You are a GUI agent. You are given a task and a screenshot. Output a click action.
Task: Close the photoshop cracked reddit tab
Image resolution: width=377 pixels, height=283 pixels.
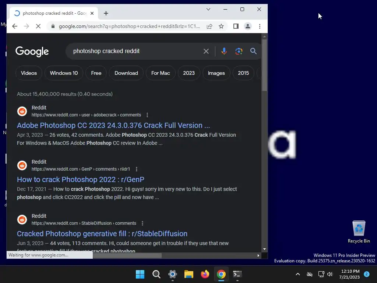point(92,13)
